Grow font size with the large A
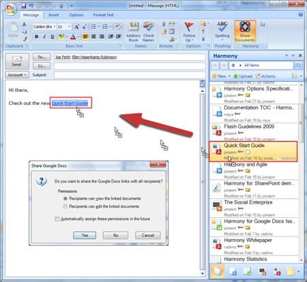 (x=77, y=27)
